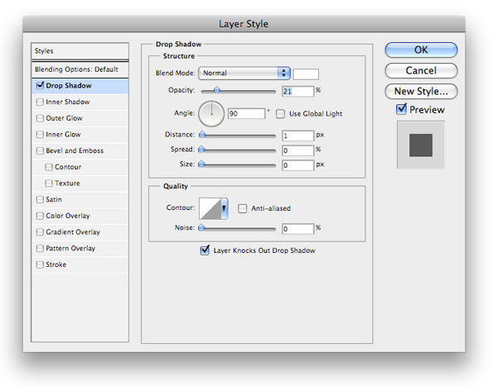Enable the Inner Shadow checkbox
497x386 pixels.
coord(40,102)
